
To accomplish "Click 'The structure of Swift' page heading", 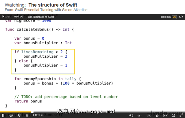I will (53, 5).
